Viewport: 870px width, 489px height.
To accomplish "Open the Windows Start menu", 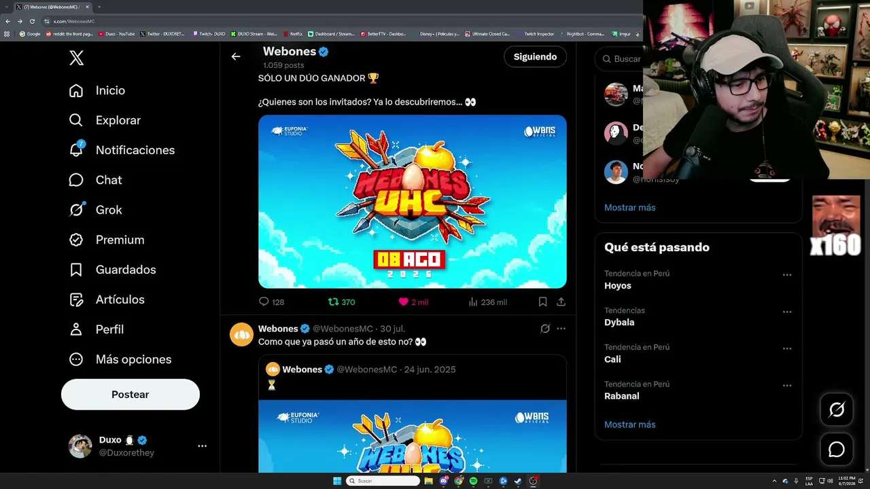I will click(337, 481).
